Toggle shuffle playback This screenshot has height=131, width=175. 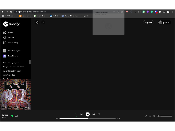(x=76, y=114)
